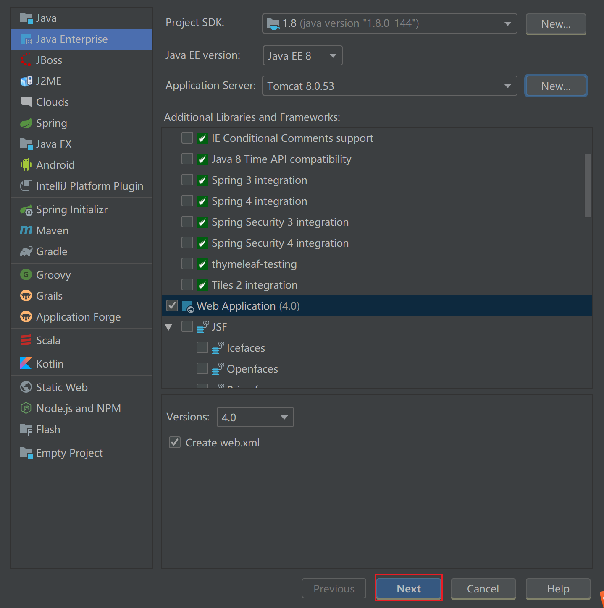Click the Static Web globe icon

coord(26,387)
